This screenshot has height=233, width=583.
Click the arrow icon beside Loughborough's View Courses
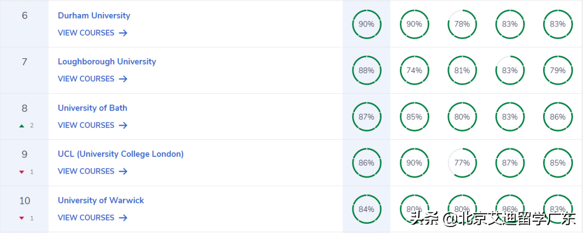pos(123,79)
